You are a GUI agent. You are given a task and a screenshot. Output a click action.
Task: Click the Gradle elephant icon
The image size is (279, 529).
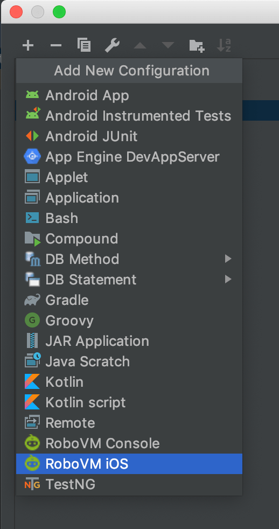[32, 300]
